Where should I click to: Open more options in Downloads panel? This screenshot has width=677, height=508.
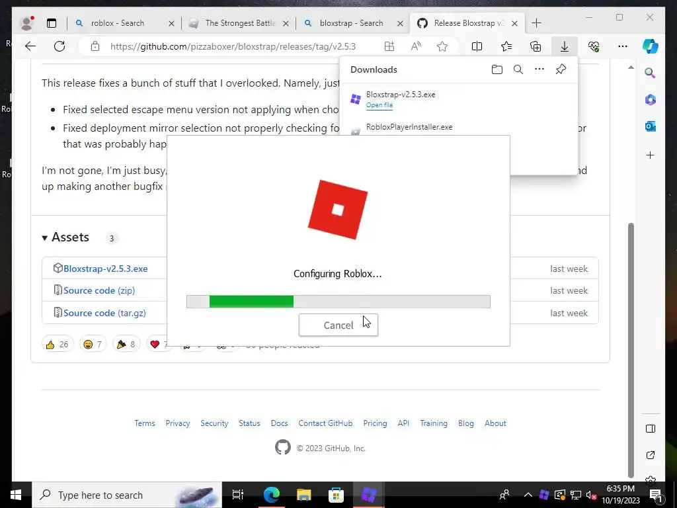(539, 69)
